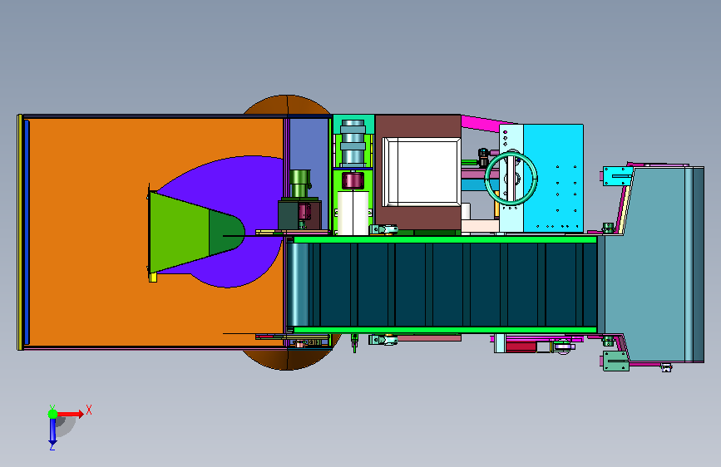This screenshot has height=467, width=721.
Task: Select the green bracket at lower right
Action: pyautogui.click(x=615, y=361)
